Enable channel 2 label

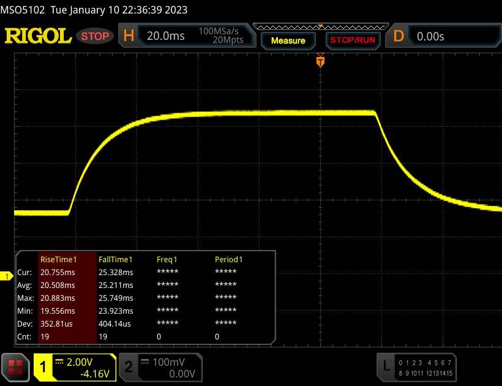pos(129,367)
